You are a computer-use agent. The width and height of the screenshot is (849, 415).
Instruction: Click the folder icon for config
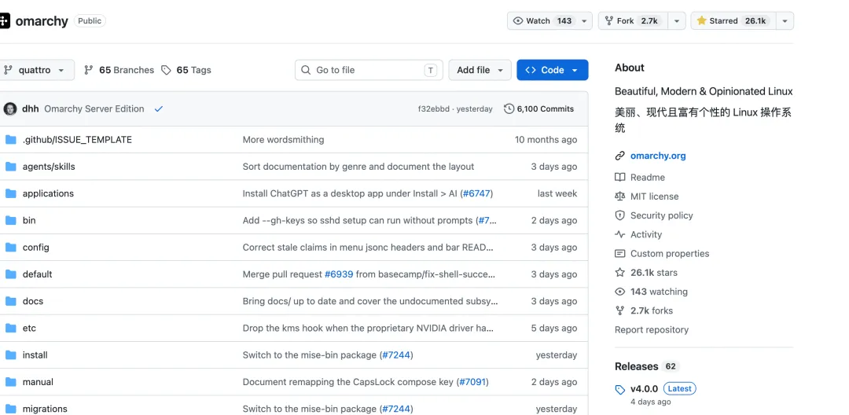tap(11, 248)
